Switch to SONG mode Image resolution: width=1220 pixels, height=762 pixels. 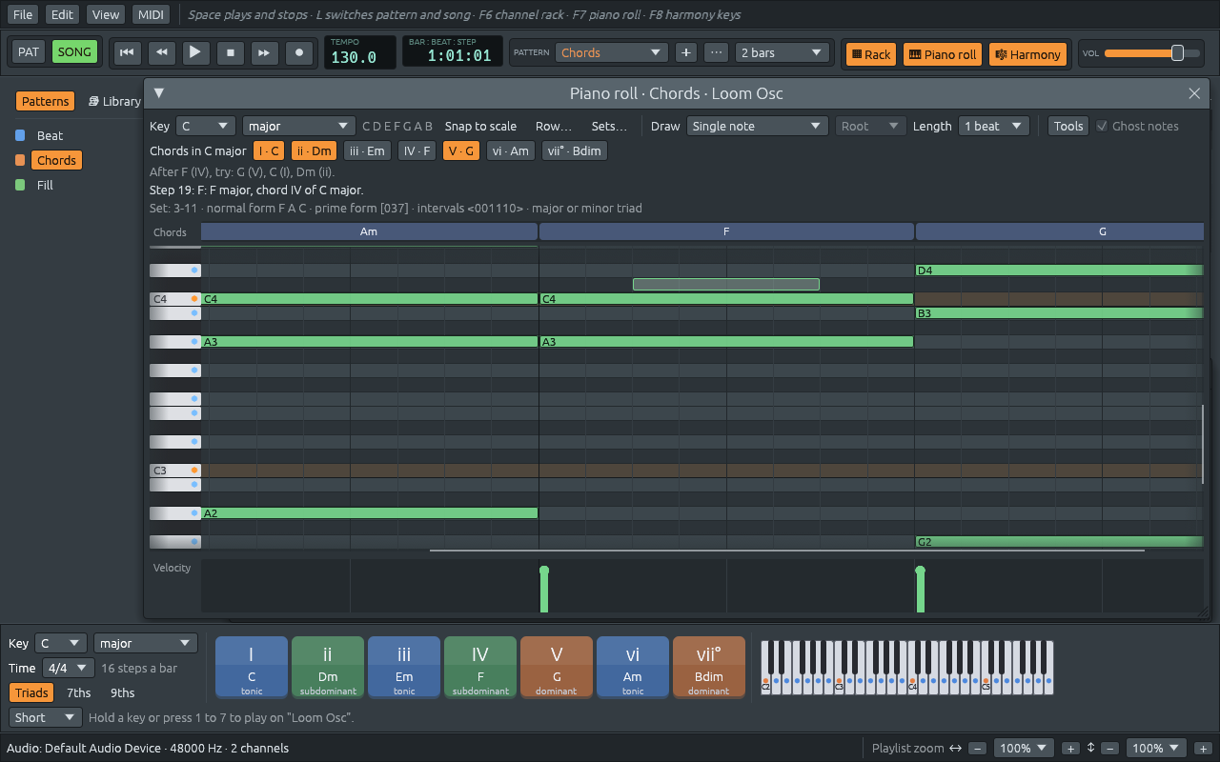pyautogui.click(x=74, y=51)
